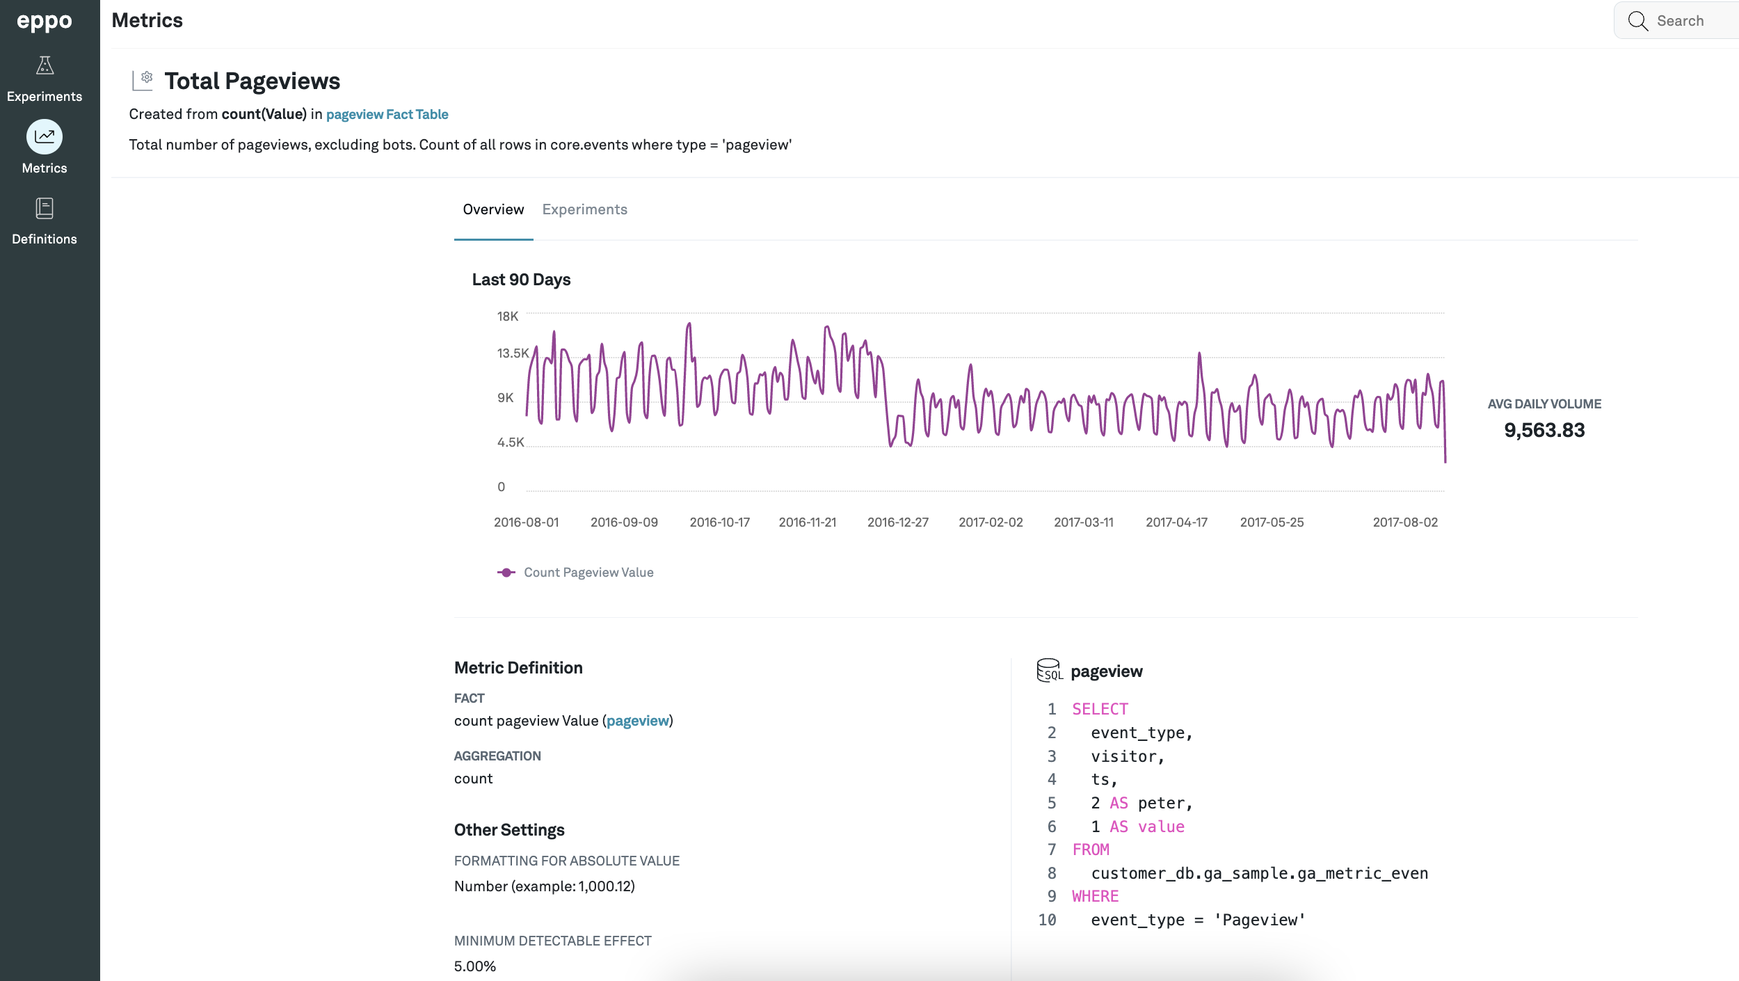
Task: Click the 2017-04-17 spike on the chart
Action: [x=1199, y=355]
